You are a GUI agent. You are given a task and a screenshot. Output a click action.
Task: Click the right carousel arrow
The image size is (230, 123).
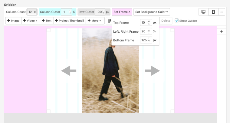click(x=152, y=71)
